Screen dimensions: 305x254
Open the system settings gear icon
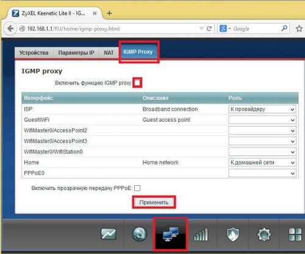tap(264, 235)
